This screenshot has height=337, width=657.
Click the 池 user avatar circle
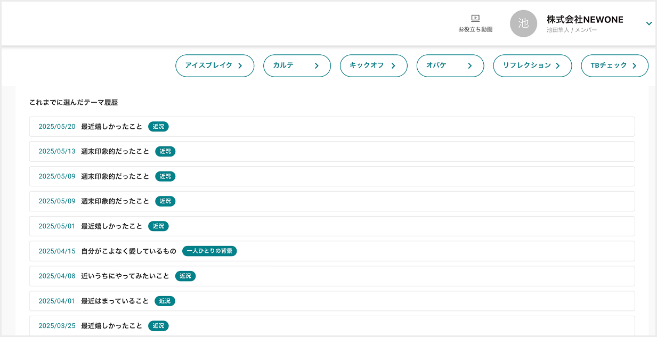[523, 23]
